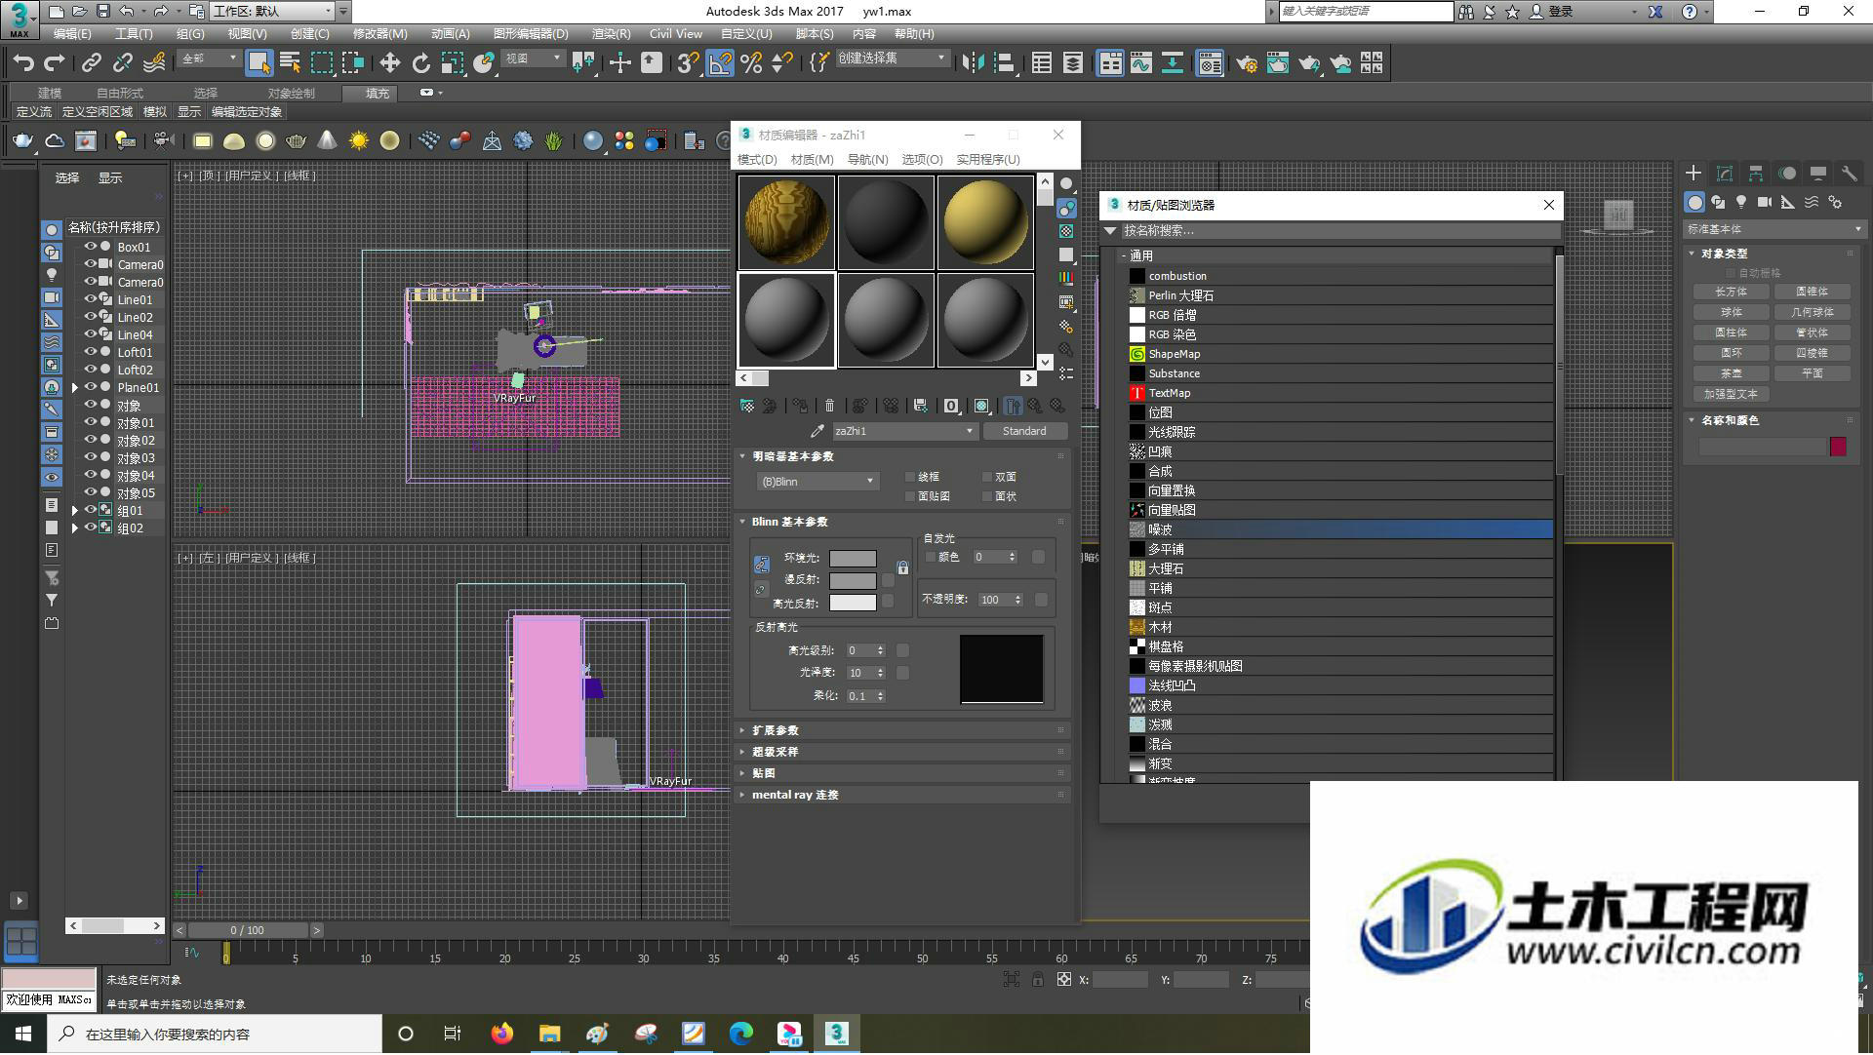This screenshot has width=1873, height=1055.
Task: Click the Undo arrow in main toolbar
Action: coord(23,63)
